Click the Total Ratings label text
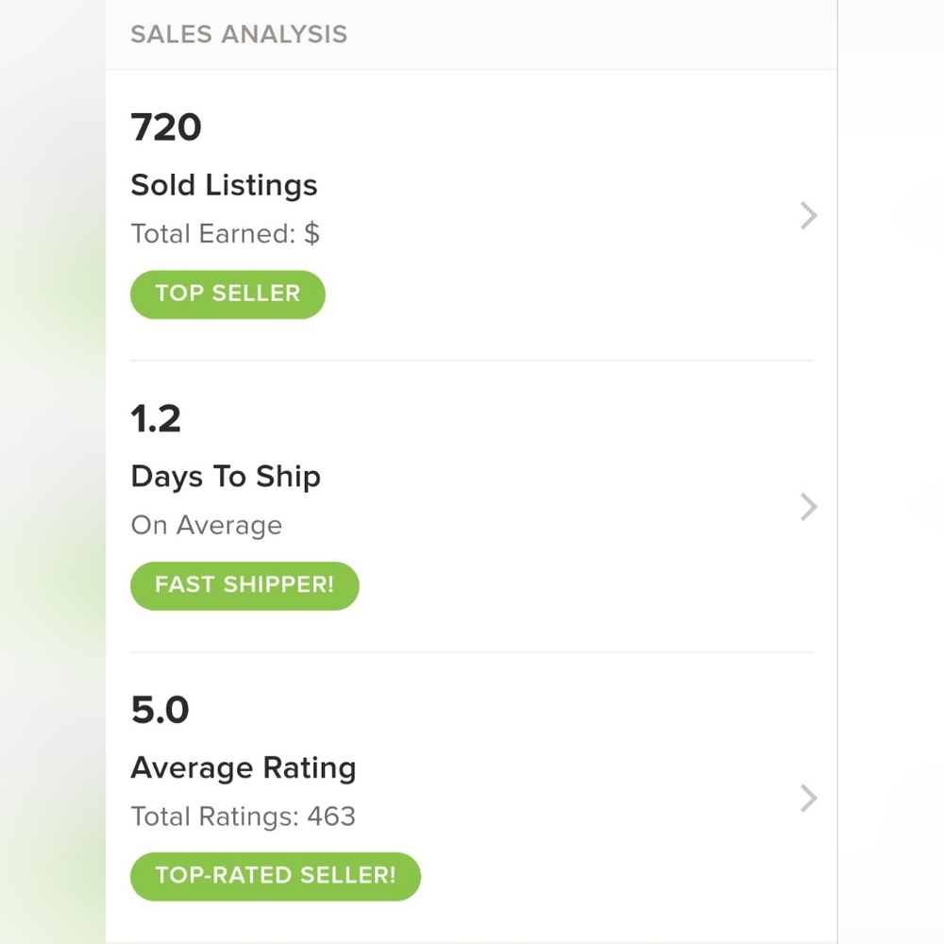944x944 pixels. tap(214, 817)
